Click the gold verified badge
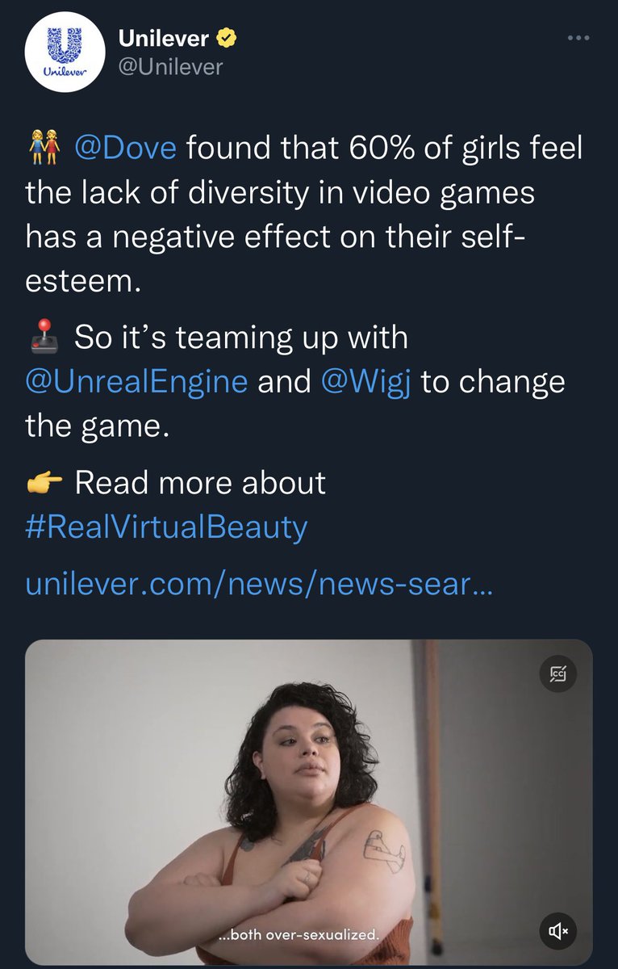The image size is (618, 969). click(228, 38)
